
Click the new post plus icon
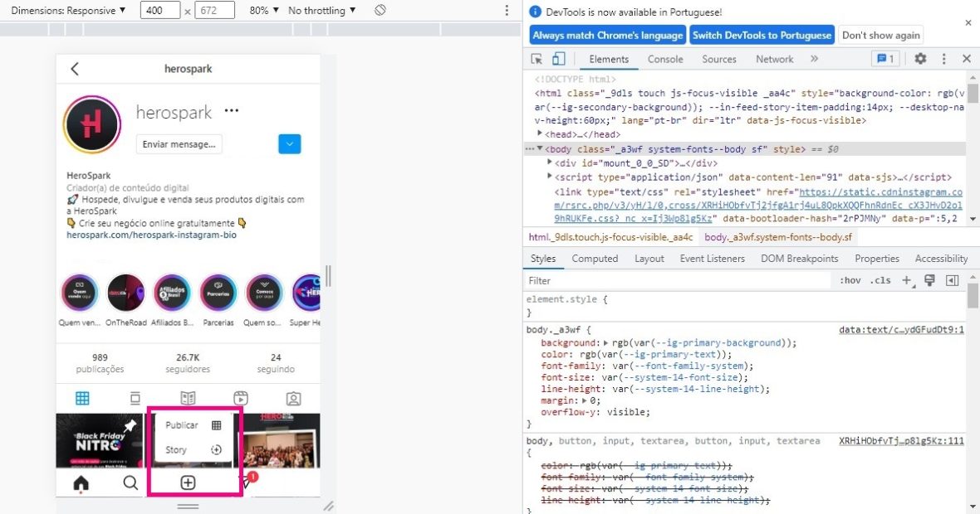coord(189,482)
